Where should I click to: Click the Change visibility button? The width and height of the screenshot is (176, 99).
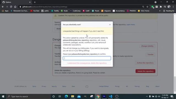coord(147,46)
